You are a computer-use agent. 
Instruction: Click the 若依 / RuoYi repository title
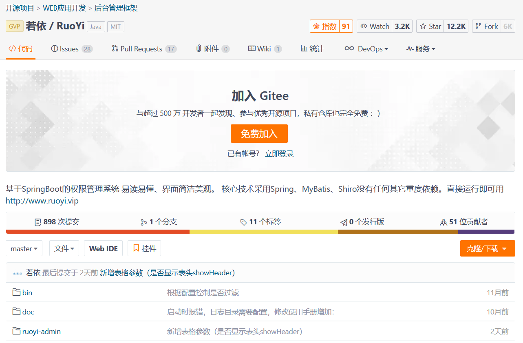tap(55, 26)
